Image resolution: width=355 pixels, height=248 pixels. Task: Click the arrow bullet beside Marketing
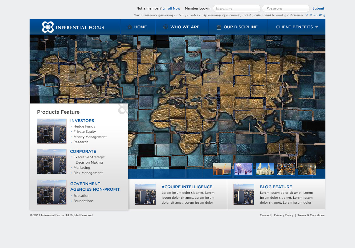[x=71, y=168]
